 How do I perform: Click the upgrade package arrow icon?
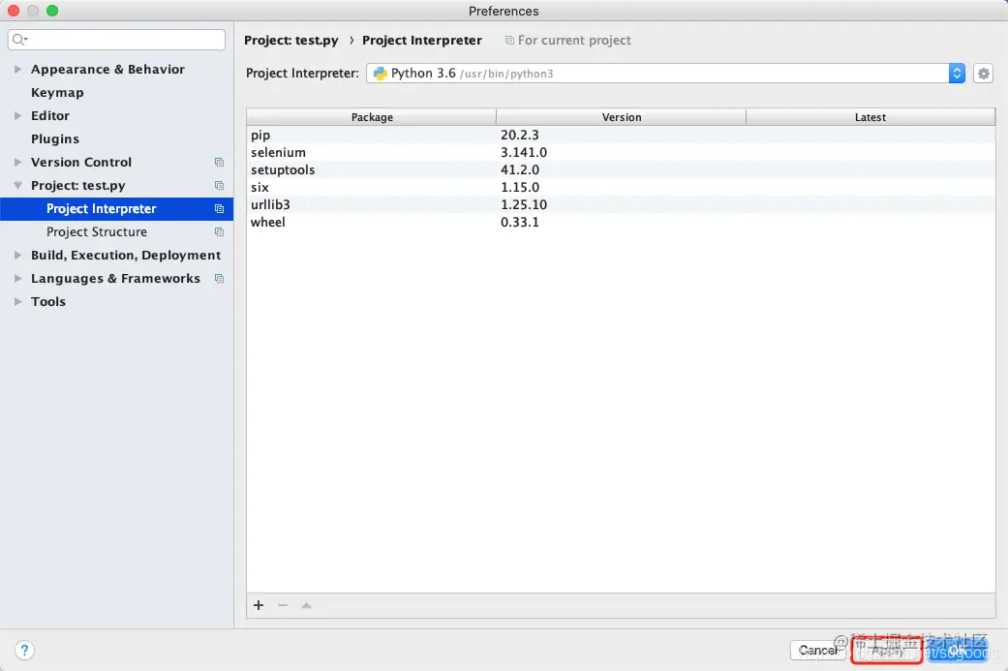click(x=306, y=605)
